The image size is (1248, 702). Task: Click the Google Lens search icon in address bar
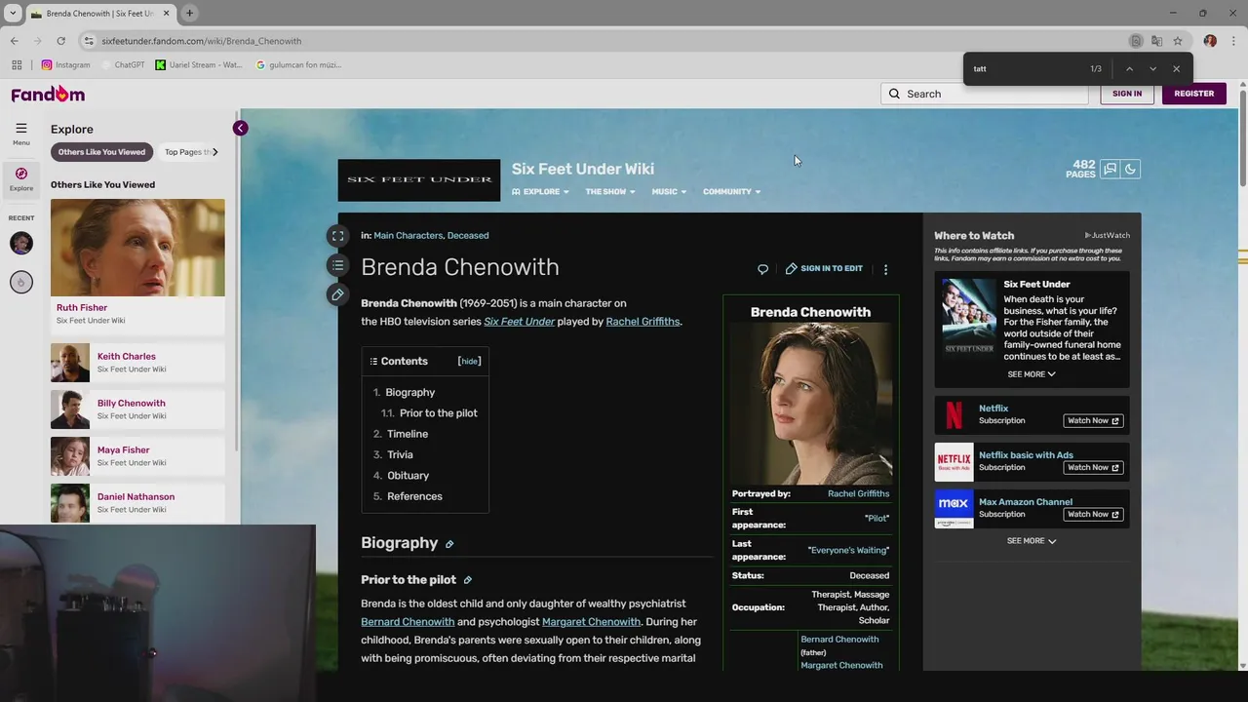pos(1136,41)
